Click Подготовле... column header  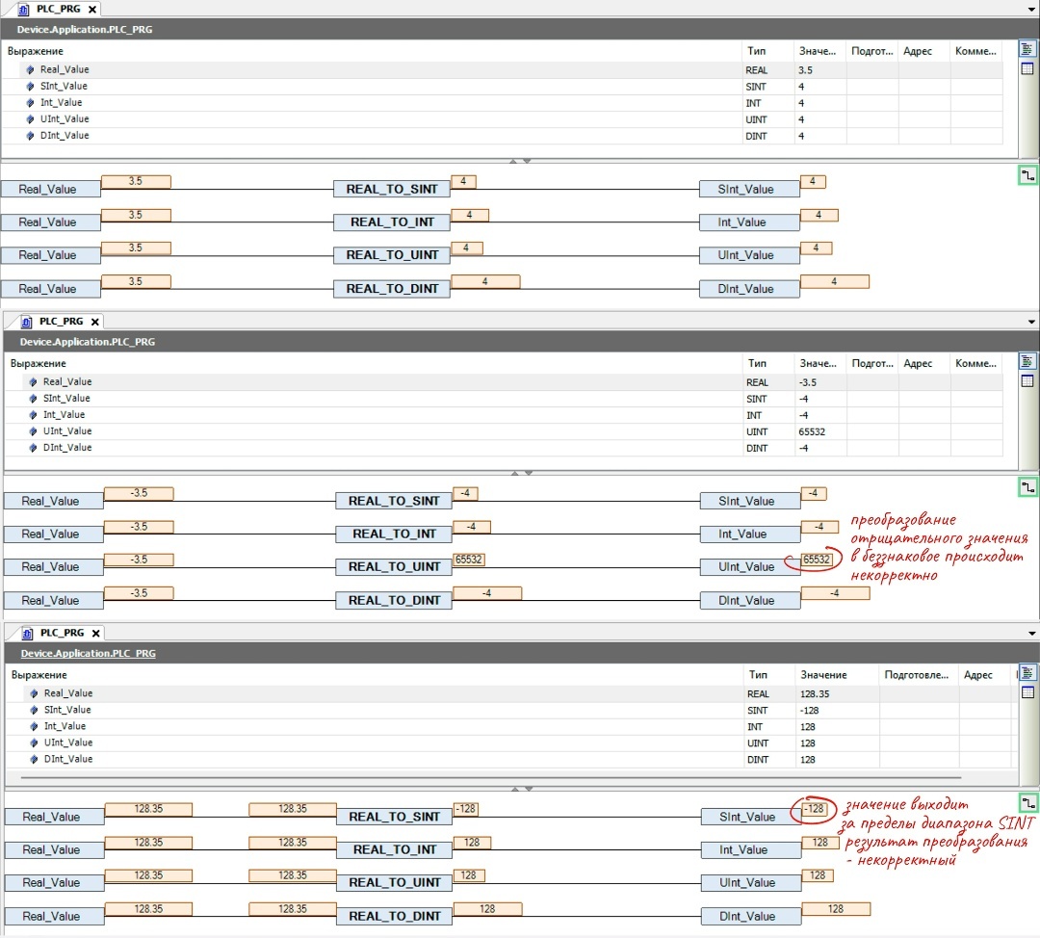[917, 675]
